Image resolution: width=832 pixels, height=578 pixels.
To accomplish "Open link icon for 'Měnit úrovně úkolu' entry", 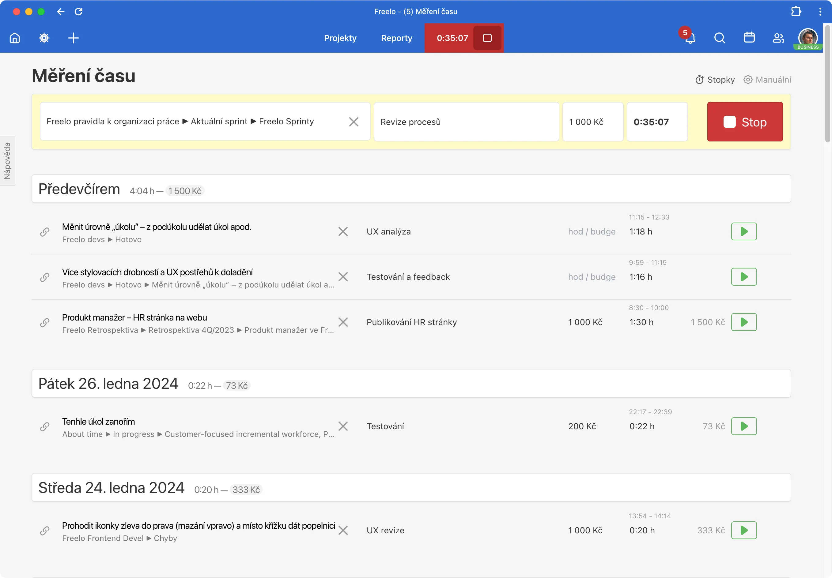I will click(45, 232).
